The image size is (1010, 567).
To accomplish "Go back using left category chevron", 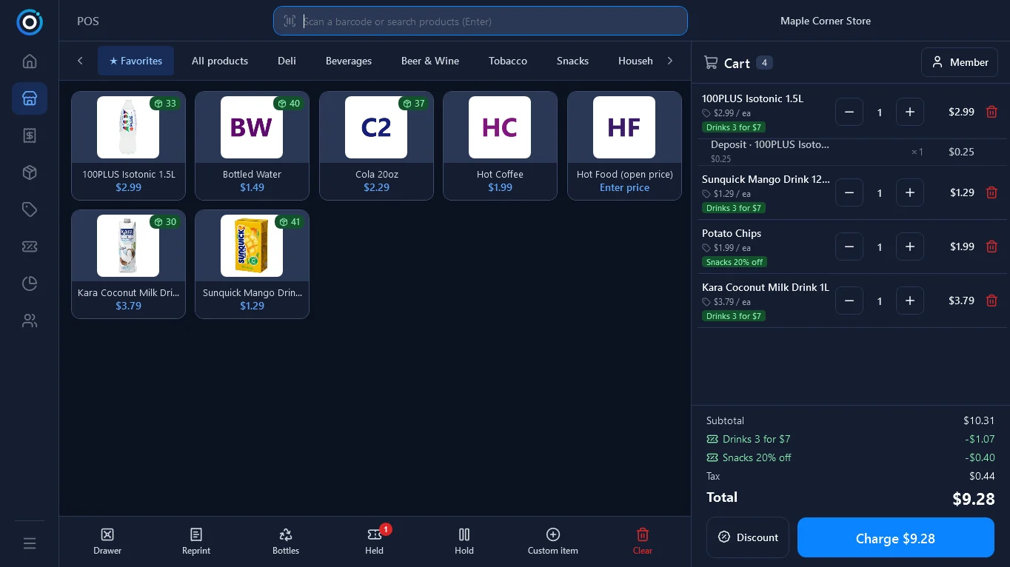I will click(80, 61).
